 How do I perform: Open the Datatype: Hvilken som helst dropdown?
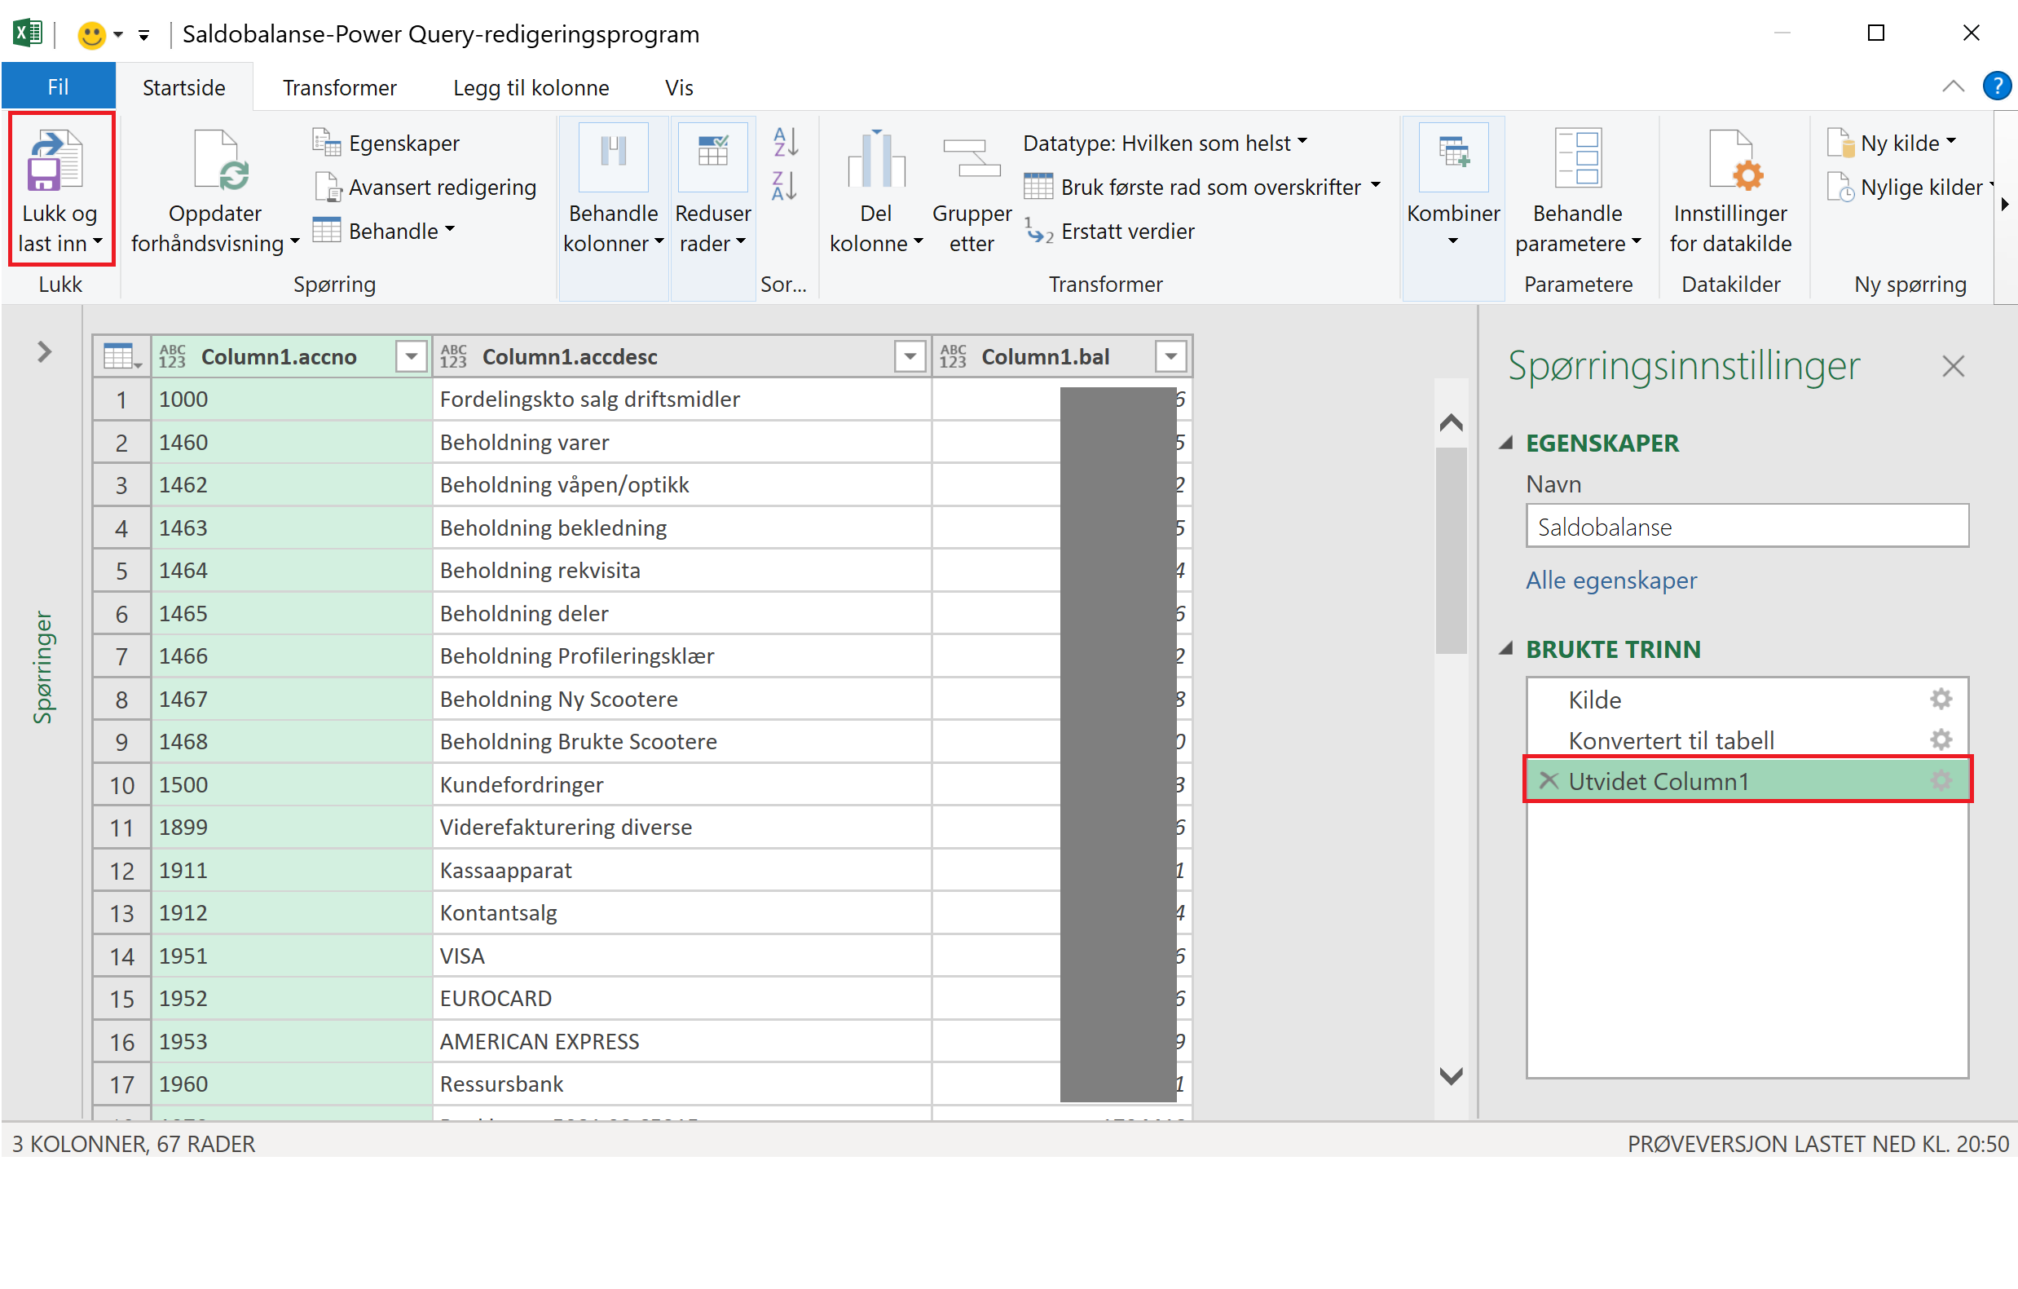pyautogui.click(x=1165, y=143)
